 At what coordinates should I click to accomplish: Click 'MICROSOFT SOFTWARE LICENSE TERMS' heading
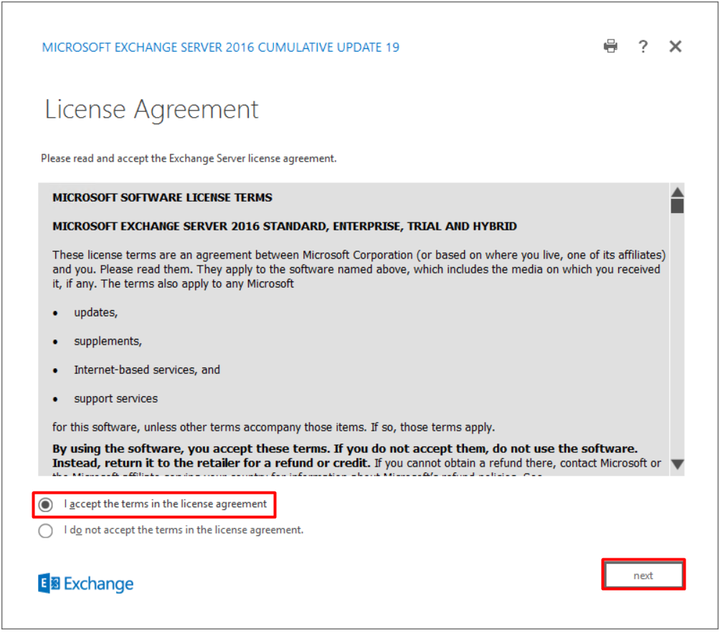(162, 197)
